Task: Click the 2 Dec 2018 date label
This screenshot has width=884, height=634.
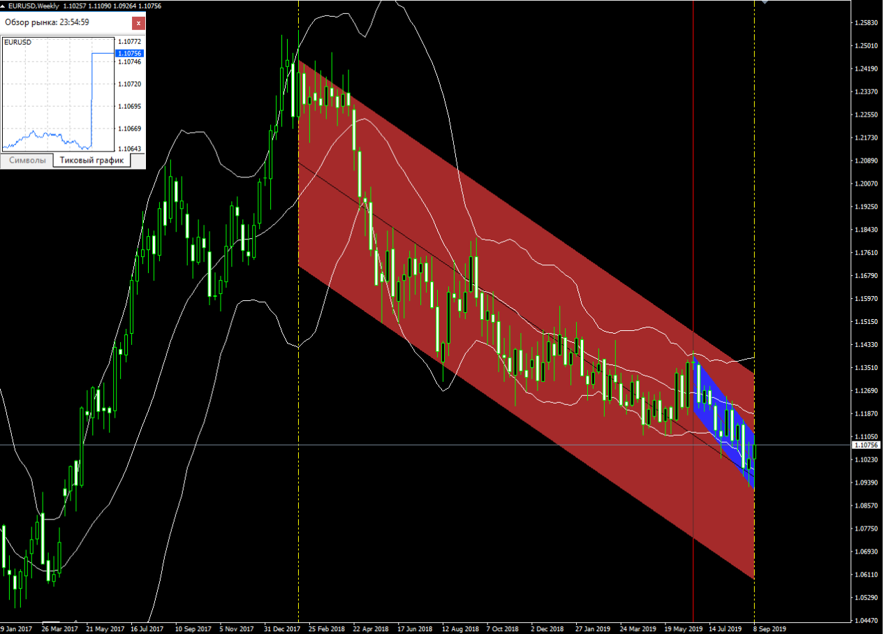Action: tap(547, 628)
